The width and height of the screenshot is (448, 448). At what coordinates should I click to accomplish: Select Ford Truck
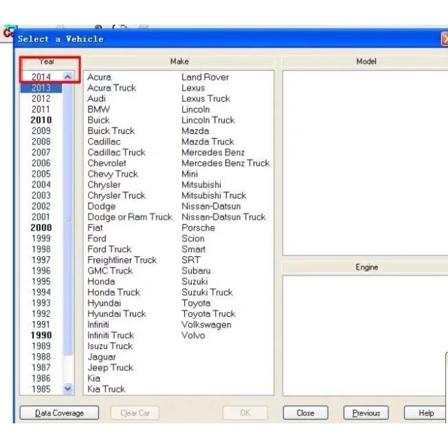[109, 249]
